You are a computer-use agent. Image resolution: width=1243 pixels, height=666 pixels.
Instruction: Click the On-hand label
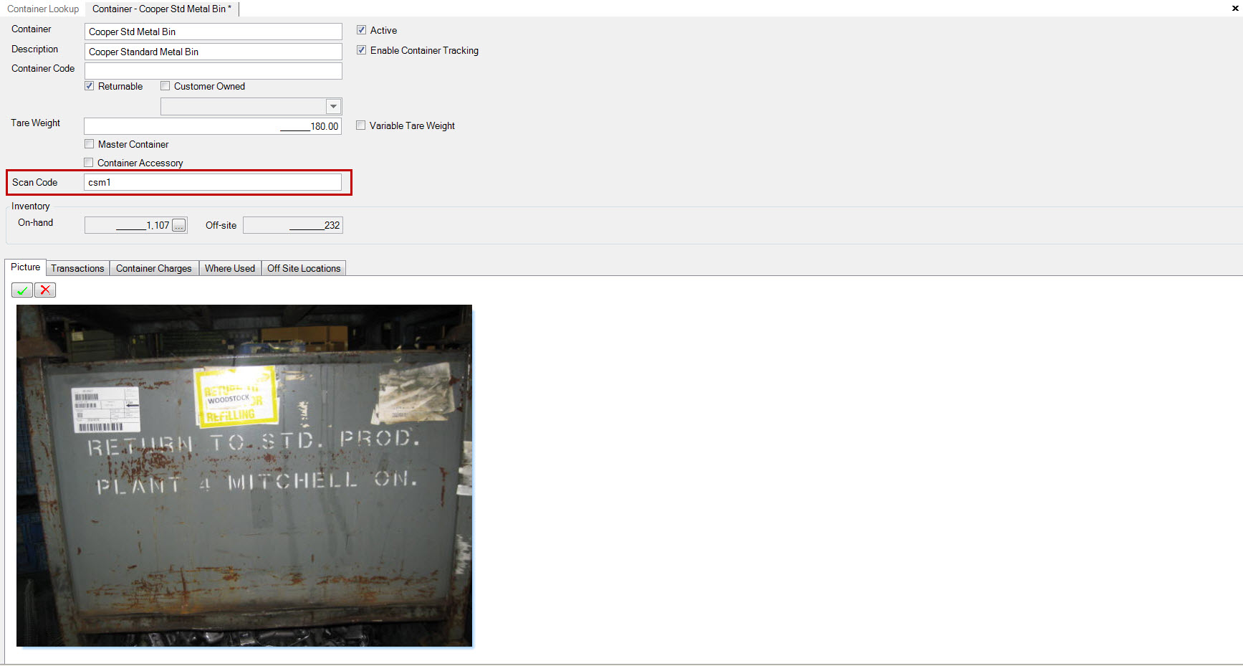[35, 222]
